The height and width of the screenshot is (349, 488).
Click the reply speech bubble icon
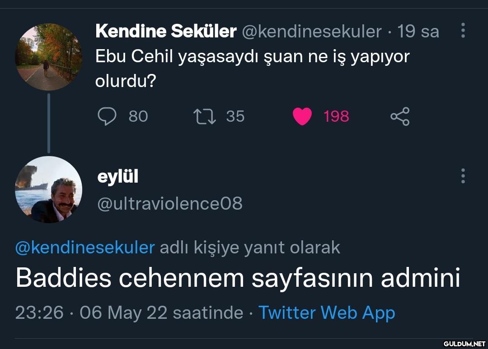point(107,116)
